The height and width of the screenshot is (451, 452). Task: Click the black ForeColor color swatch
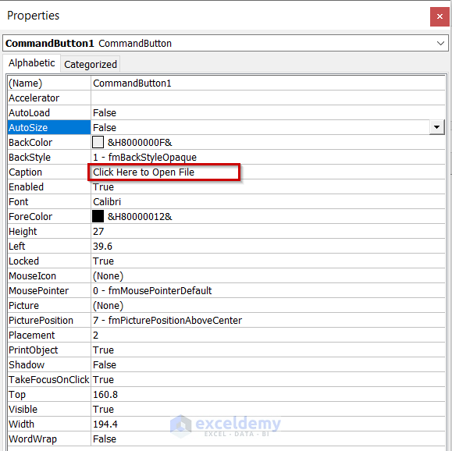[98, 216]
